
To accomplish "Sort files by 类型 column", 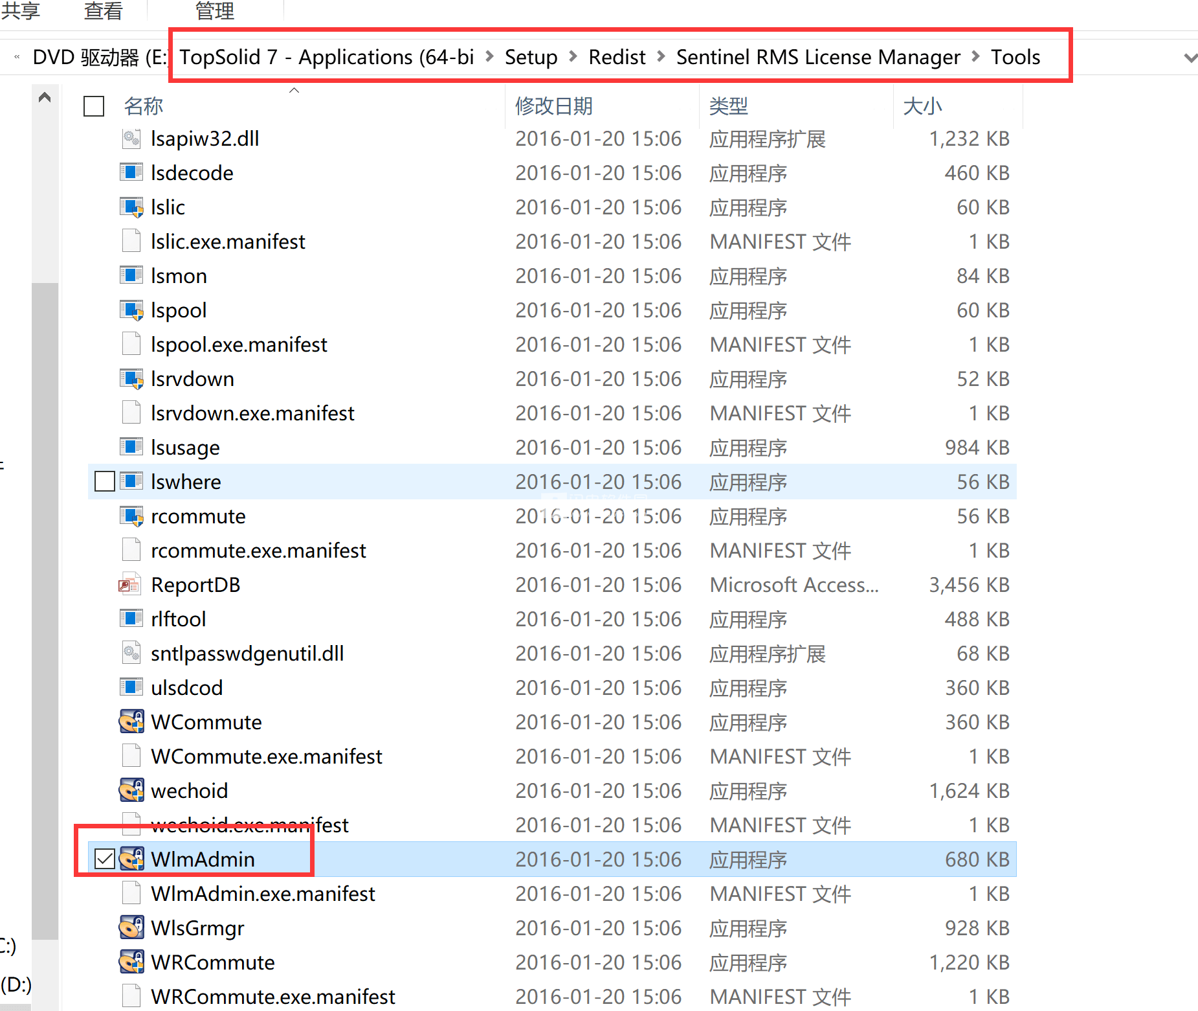I will click(729, 106).
